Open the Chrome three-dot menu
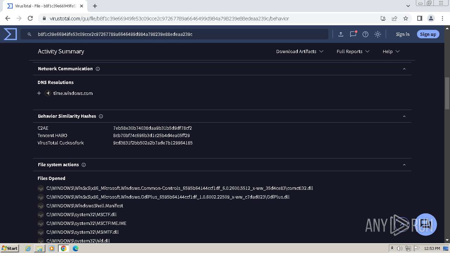This screenshot has width=450, height=253. (442, 18)
